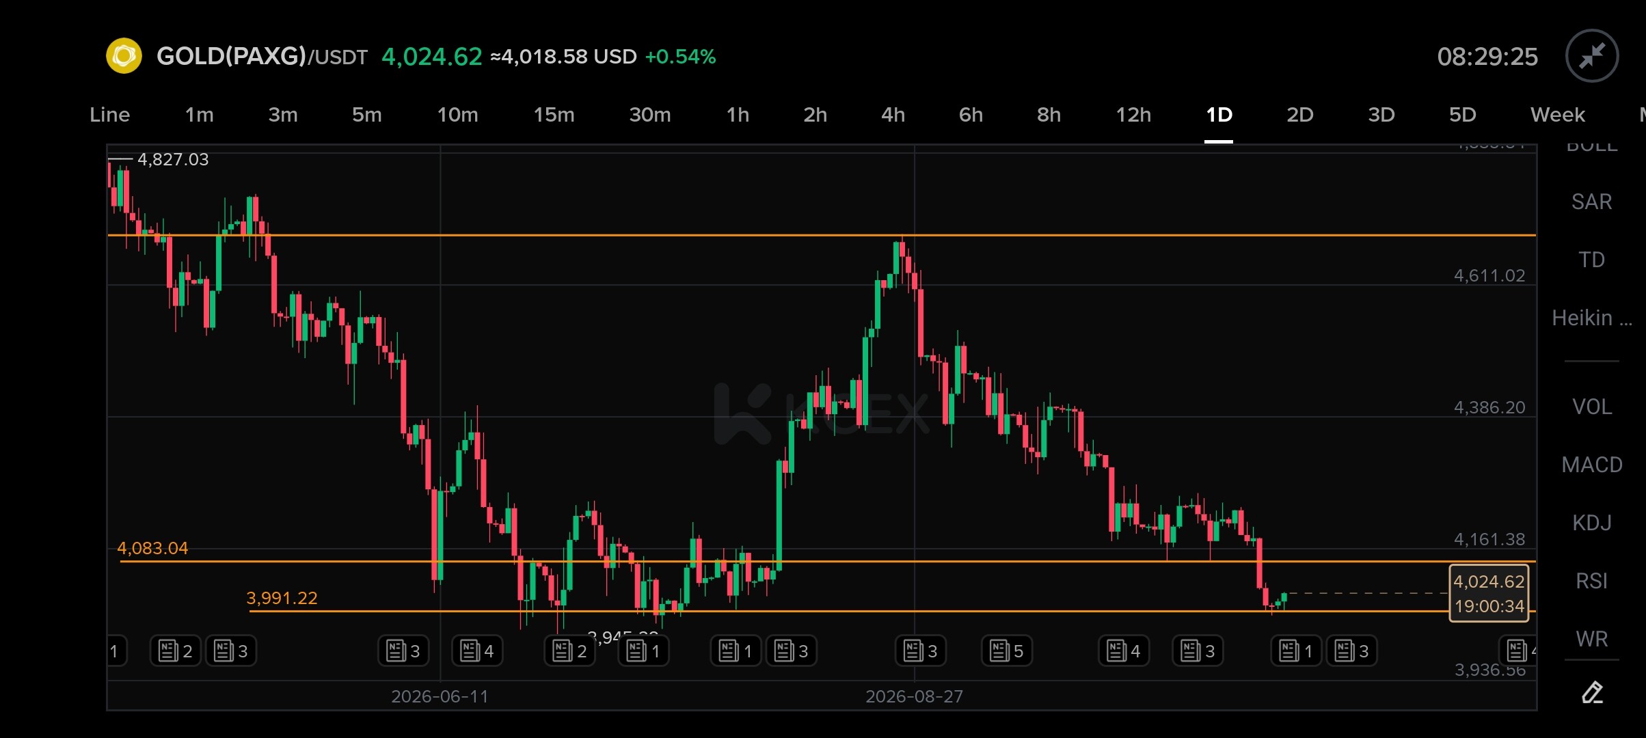Select the 2D timeframe
Image resolution: width=1646 pixels, height=738 pixels.
pos(1299,115)
